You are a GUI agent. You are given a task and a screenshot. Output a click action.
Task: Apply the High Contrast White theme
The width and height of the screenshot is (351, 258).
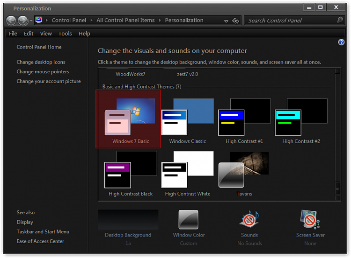(x=188, y=174)
